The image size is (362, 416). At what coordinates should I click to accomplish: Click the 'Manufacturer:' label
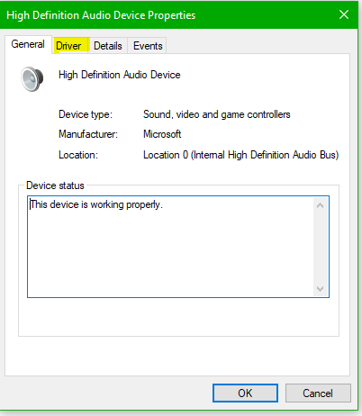click(x=88, y=134)
